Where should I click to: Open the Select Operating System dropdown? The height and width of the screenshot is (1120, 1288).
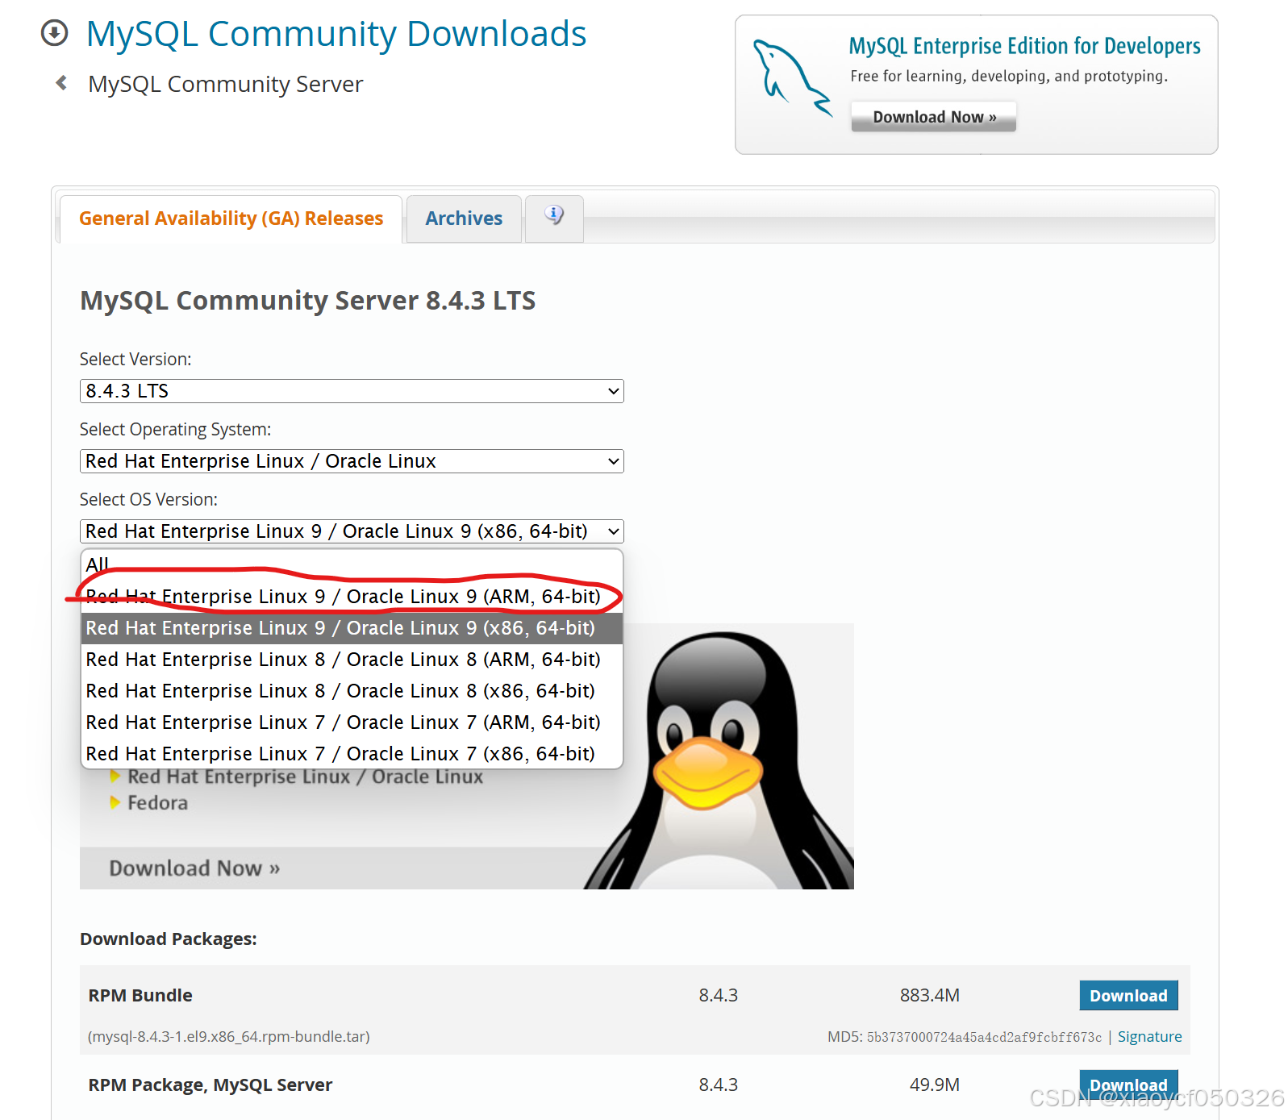click(x=352, y=461)
